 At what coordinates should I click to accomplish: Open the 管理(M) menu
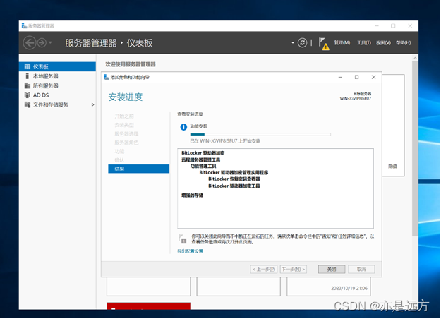(342, 43)
